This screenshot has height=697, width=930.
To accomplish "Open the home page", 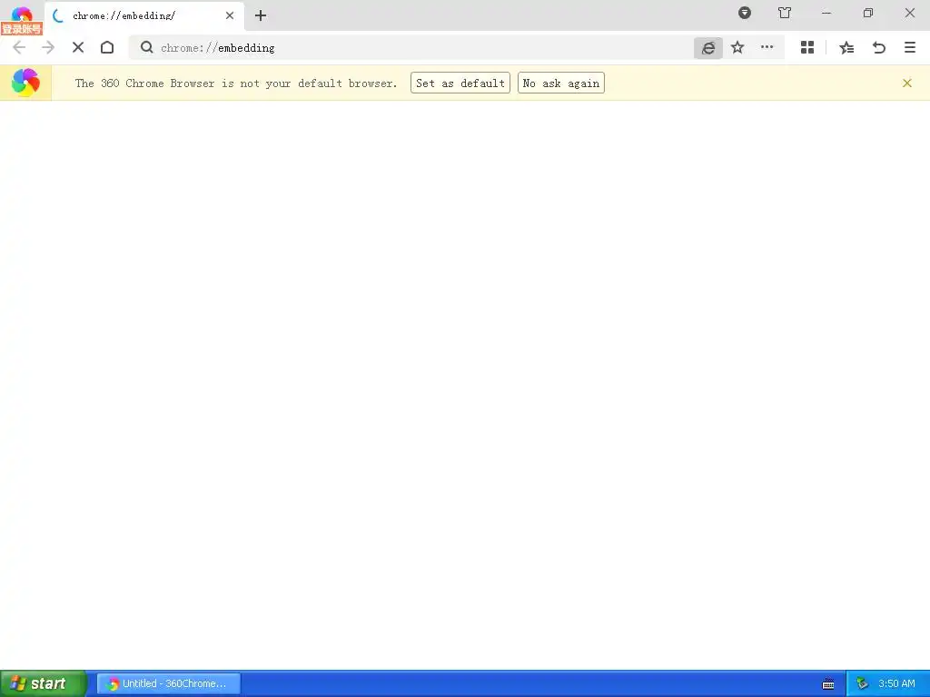I will tap(107, 47).
